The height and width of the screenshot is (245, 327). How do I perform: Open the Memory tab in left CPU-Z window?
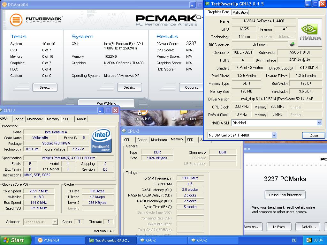pyautogui.click(x=53, y=119)
